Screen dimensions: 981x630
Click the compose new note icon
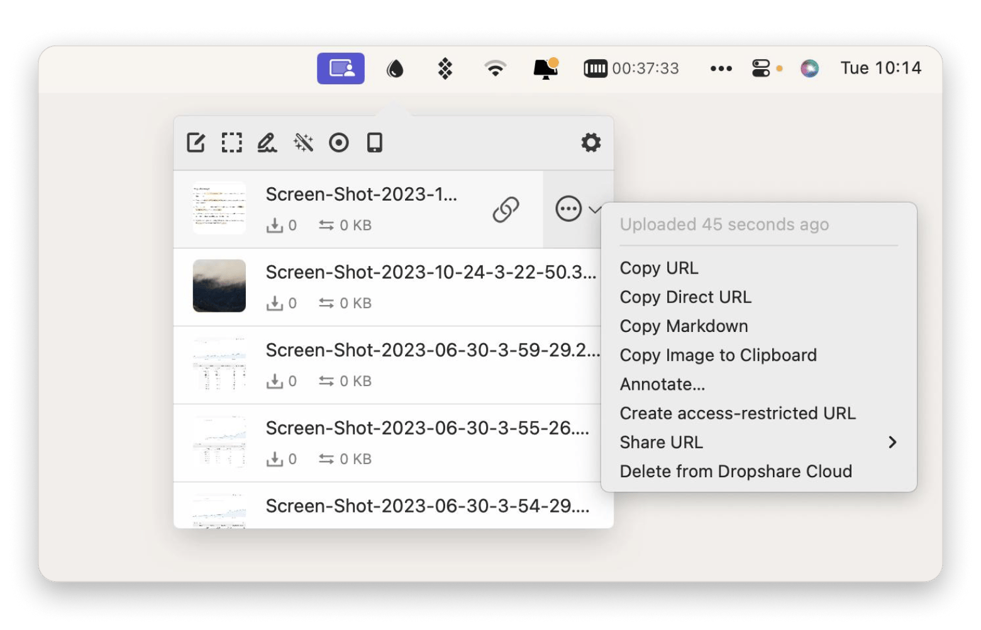(196, 143)
